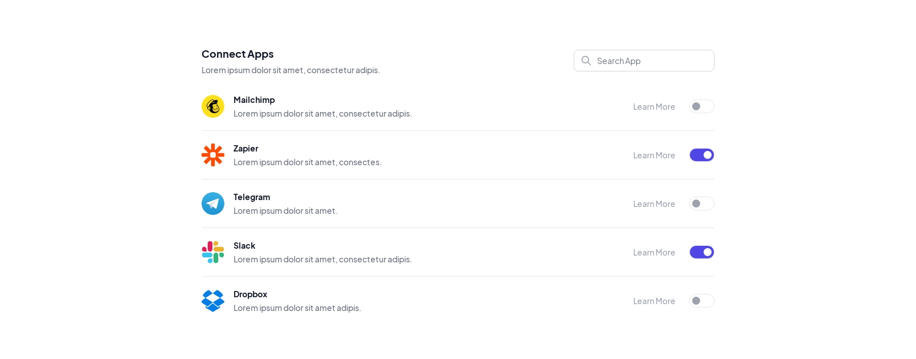Click Telegram description 'Lorem ipsum dolor sit amet.'
916x359 pixels.
(286, 210)
